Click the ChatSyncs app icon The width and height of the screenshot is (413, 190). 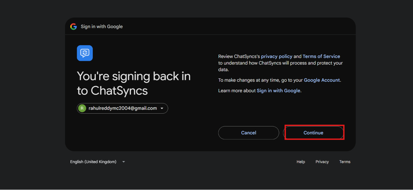pos(85,53)
